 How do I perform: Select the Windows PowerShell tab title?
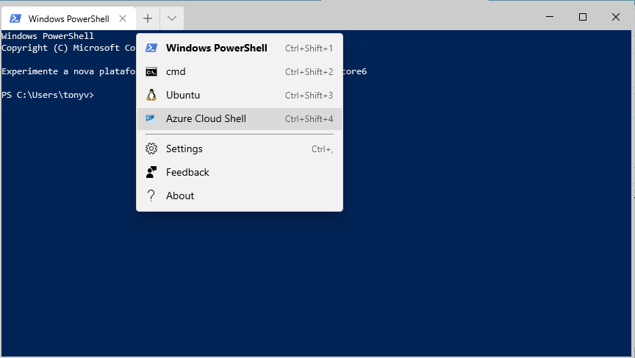click(69, 18)
